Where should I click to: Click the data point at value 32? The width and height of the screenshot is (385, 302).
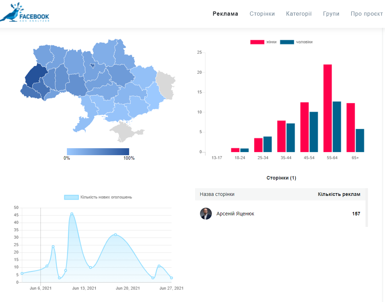tap(115, 235)
